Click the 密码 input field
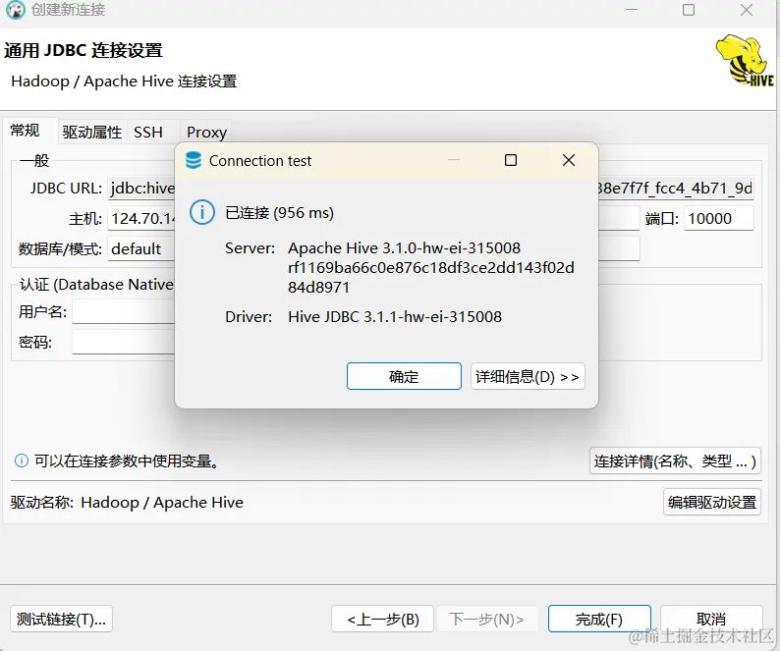 [124, 342]
